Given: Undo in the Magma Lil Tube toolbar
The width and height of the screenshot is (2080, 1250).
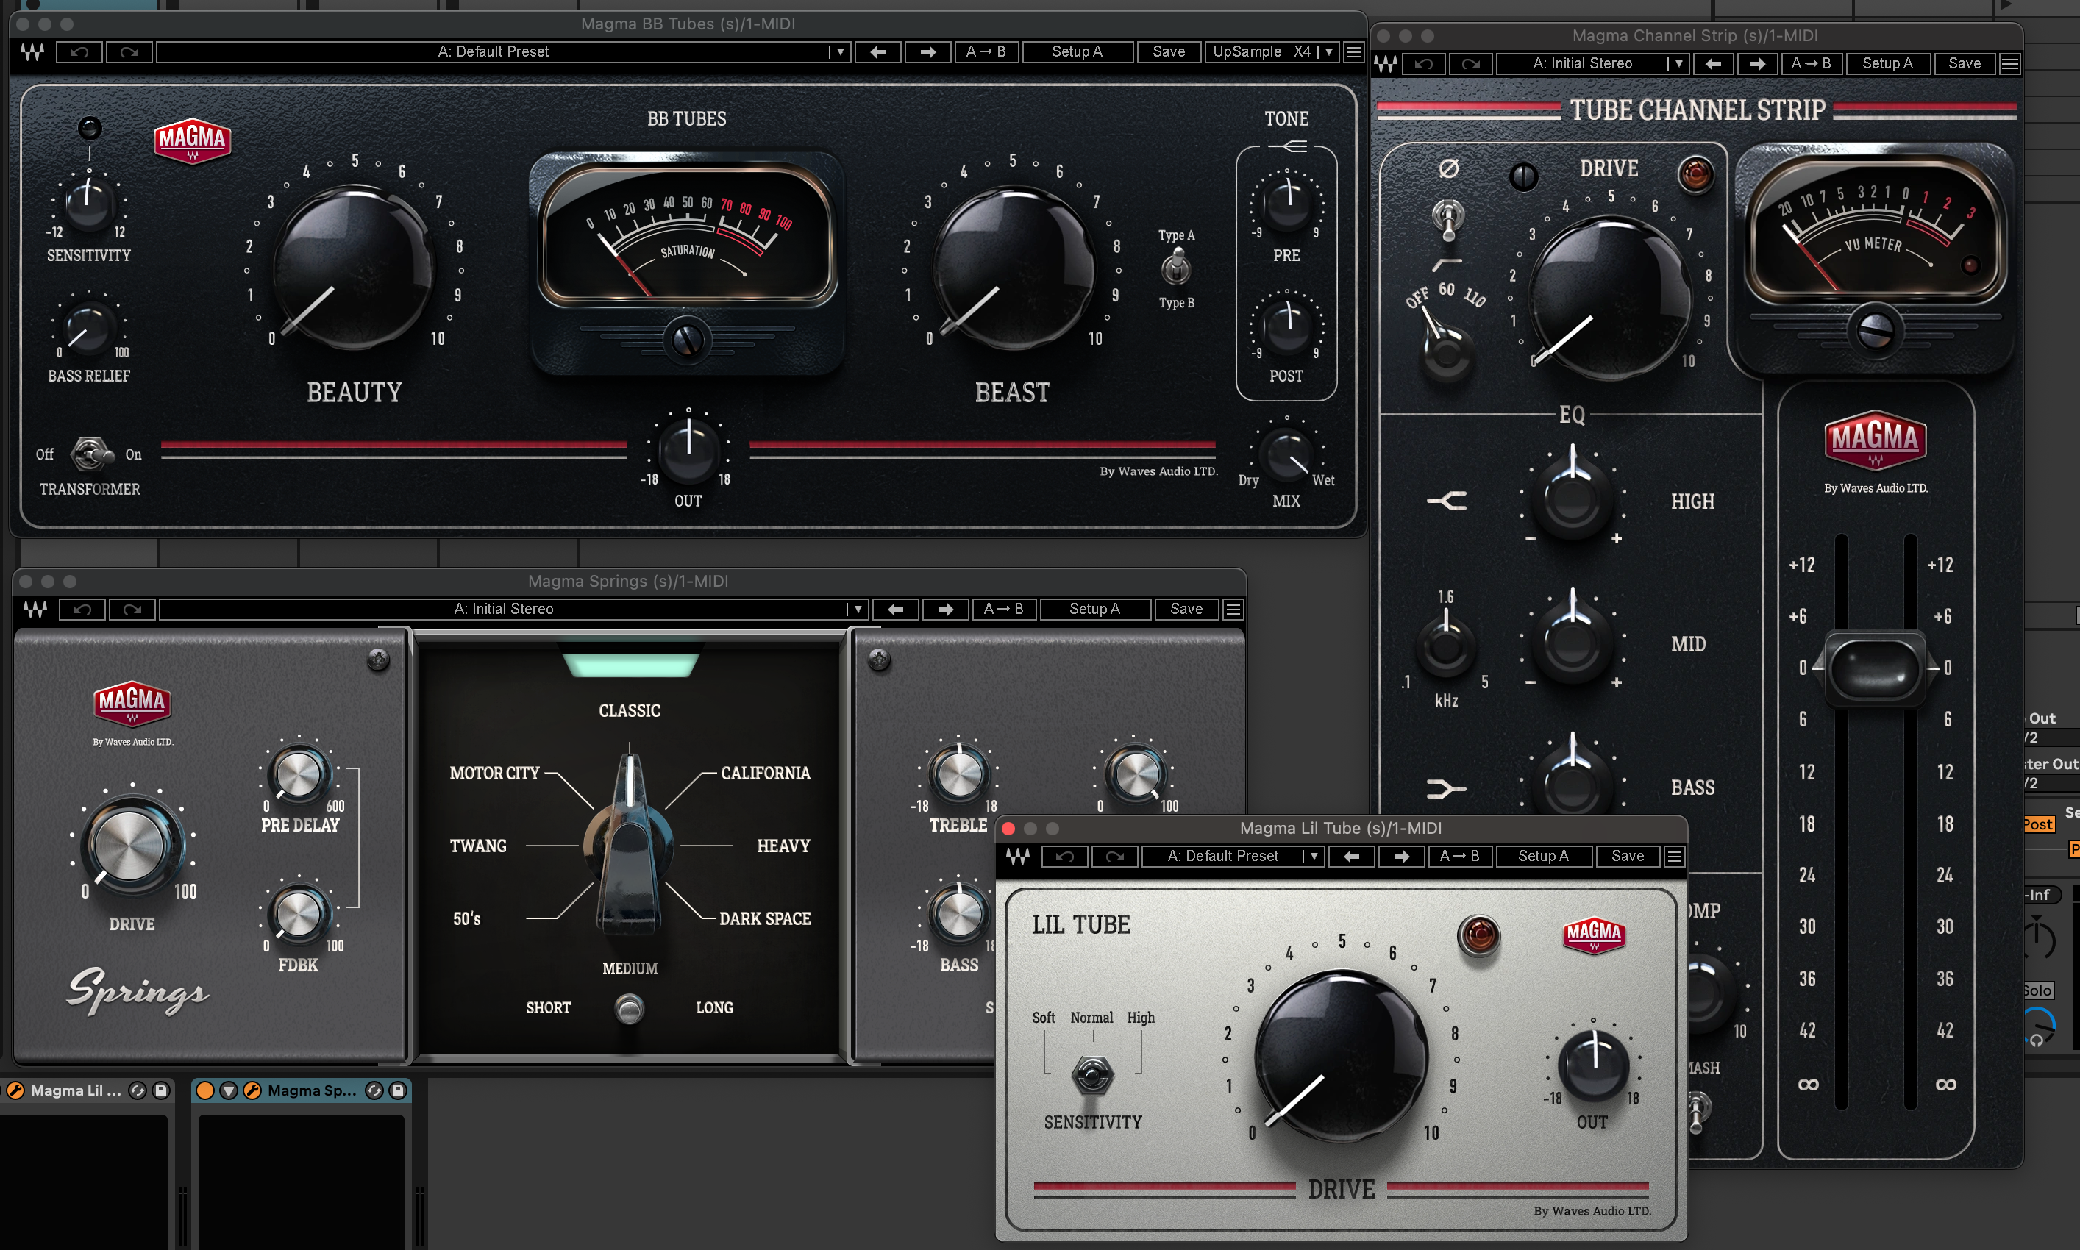Looking at the screenshot, I should (x=1065, y=857).
